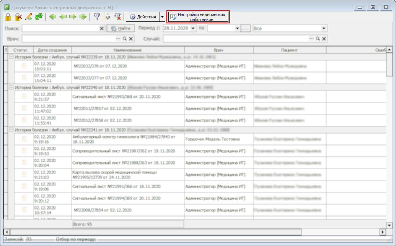Viewport: 396px width, 246px height.
Task: Sort by Дата создания column header
Action: coord(52,50)
